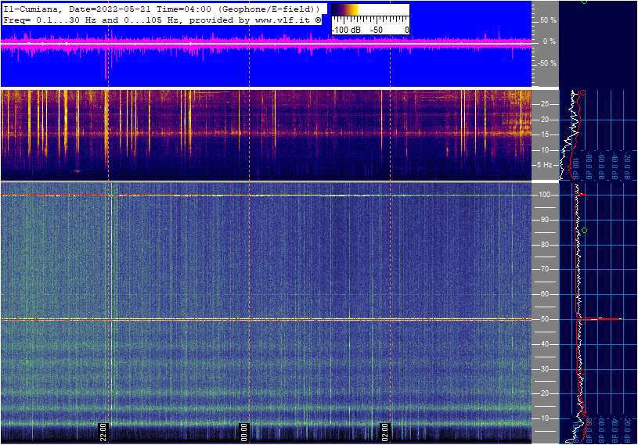Click the green circle above the waveform side panel
The image size is (638, 445).
tap(584, 2)
